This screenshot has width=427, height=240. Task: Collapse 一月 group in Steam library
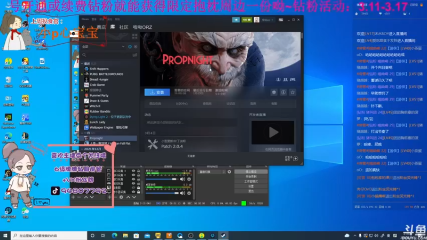82,133
